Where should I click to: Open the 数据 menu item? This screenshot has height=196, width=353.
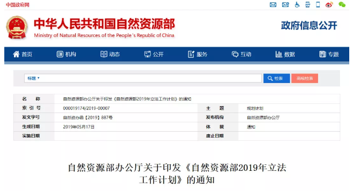(285, 54)
